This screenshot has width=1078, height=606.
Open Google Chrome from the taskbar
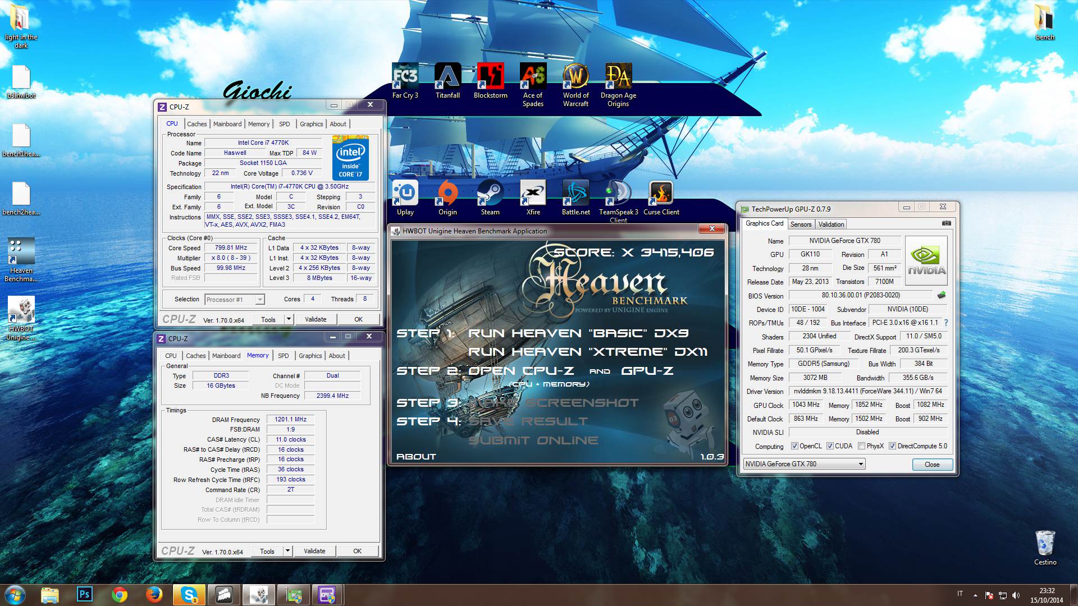(119, 594)
